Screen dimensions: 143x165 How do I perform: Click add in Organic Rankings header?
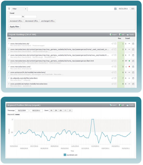point(122,34)
